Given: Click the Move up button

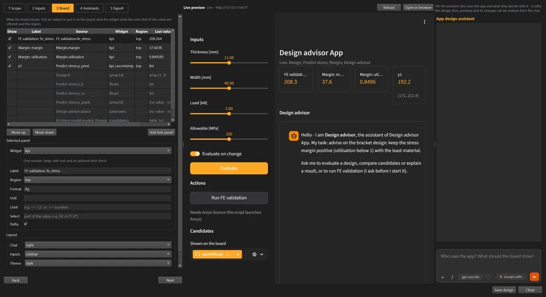Looking at the screenshot, I should 18,132.
